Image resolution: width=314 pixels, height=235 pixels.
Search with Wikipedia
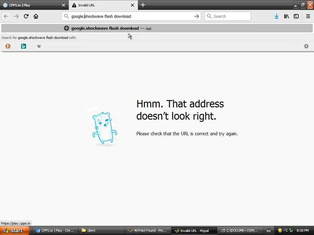tap(39, 47)
